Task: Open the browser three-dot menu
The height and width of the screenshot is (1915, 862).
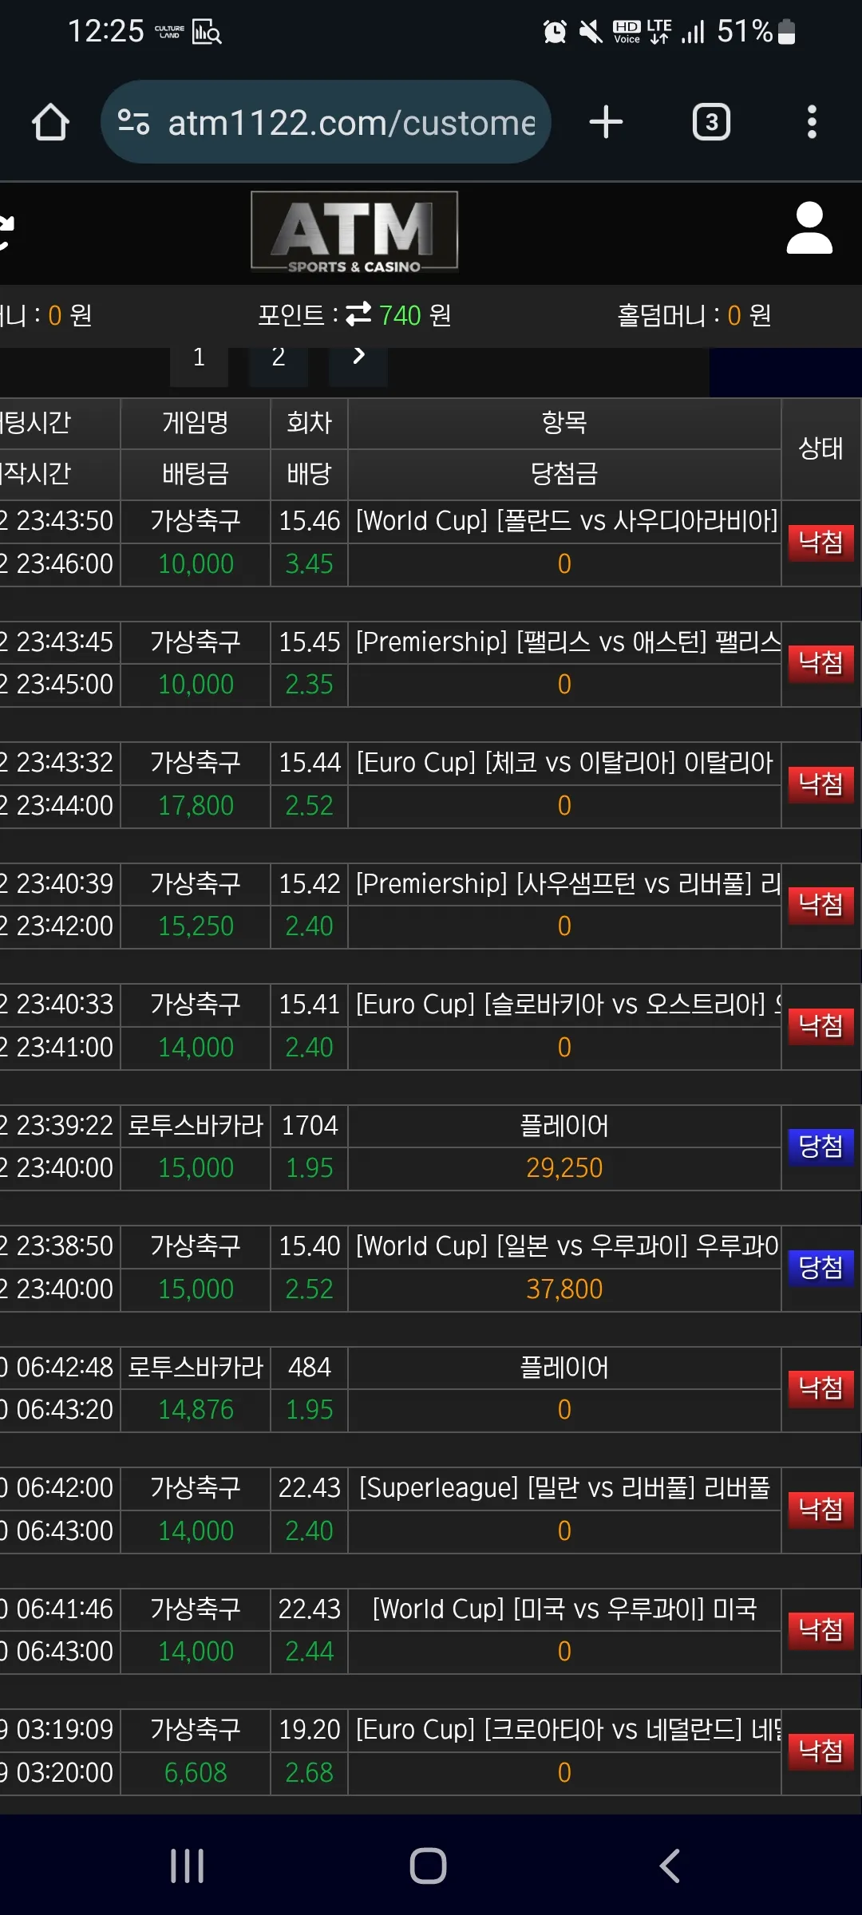Action: click(812, 122)
